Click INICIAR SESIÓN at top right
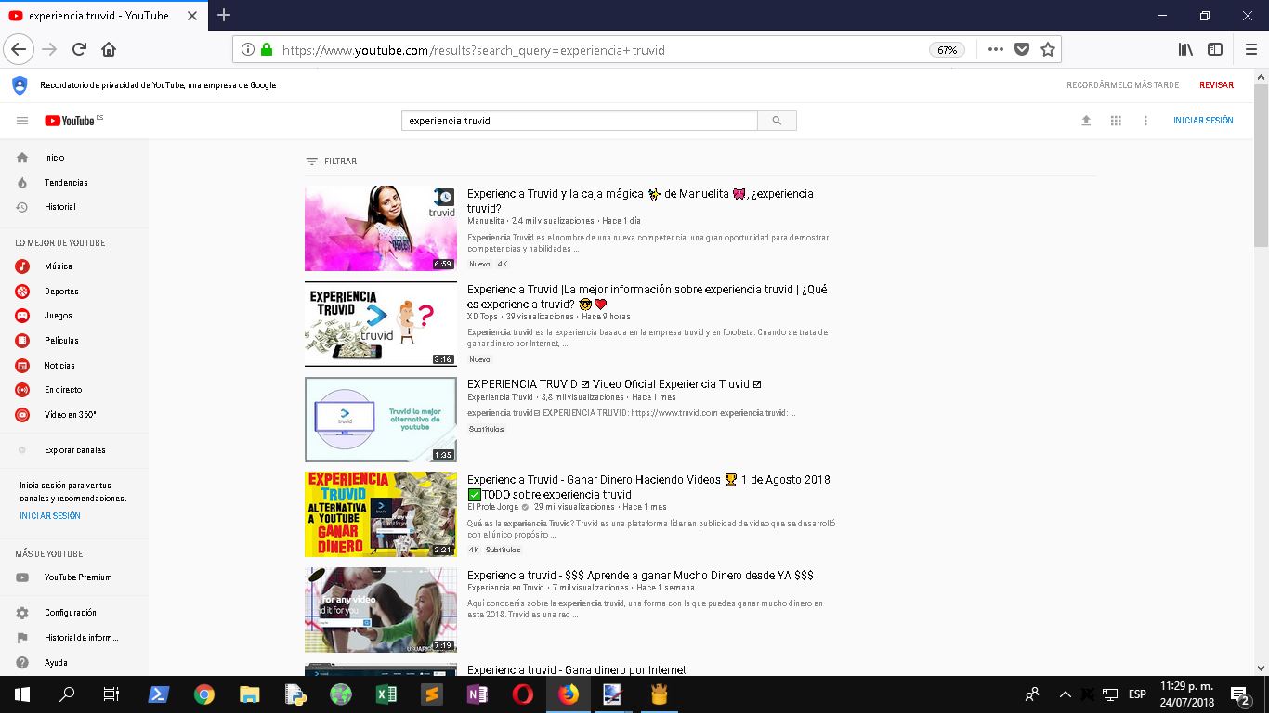 click(x=1203, y=121)
